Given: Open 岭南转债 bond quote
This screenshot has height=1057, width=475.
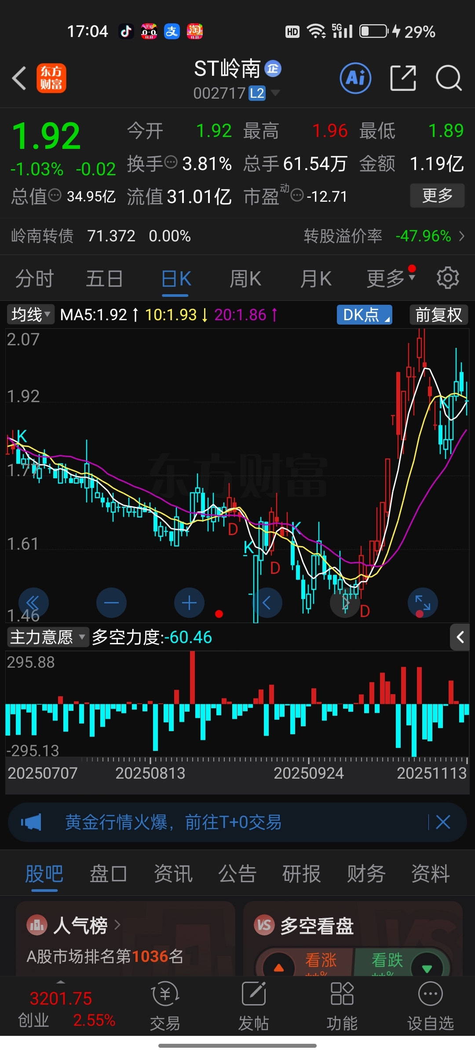Looking at the screenshot, I should [x=101, y=236].
